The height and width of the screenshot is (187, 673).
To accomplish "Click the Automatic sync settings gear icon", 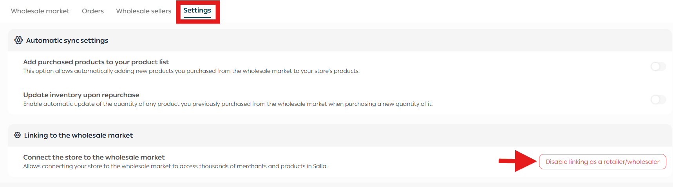I will (x=18, y=40).
